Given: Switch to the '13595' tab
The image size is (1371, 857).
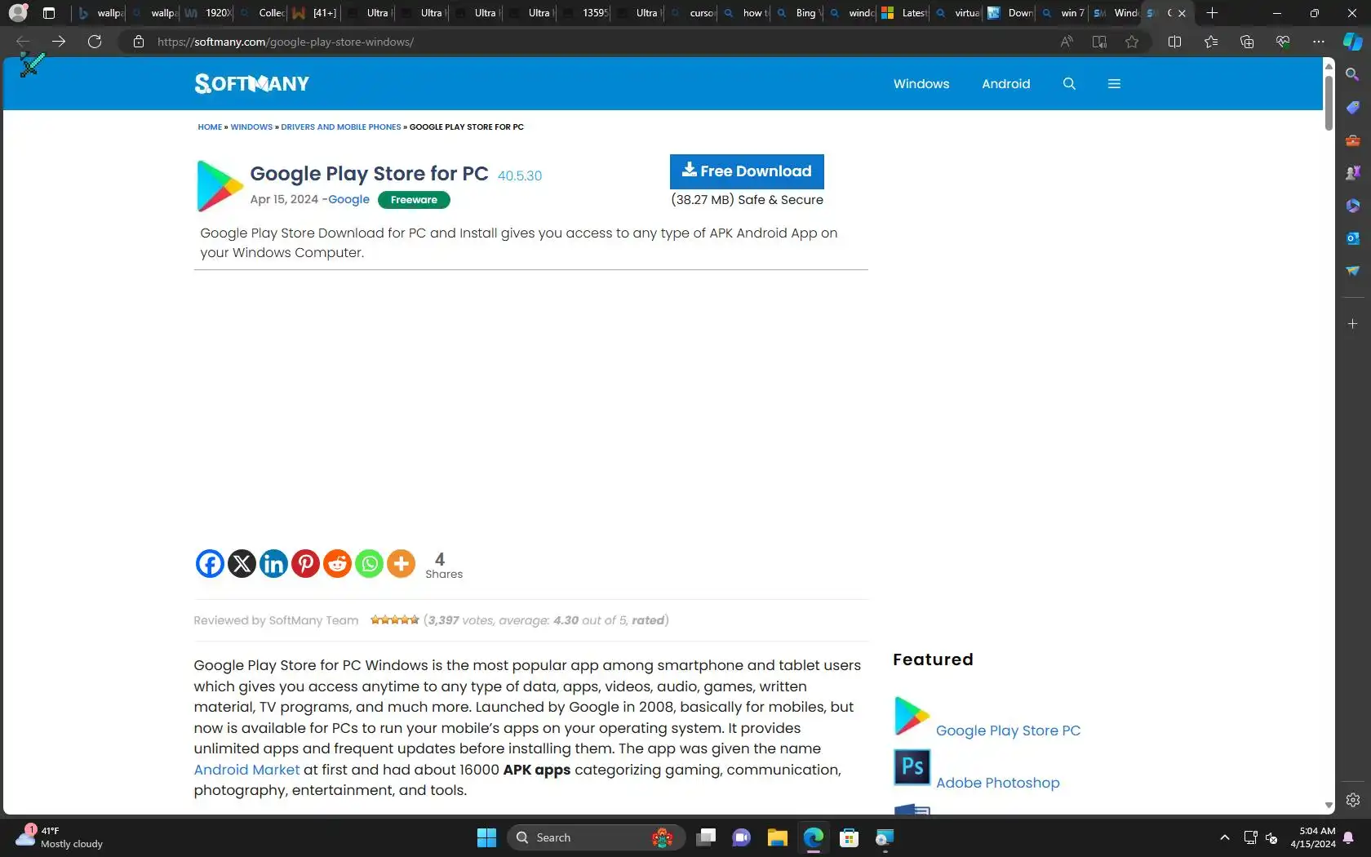Looking at the screenshot, I should click(584, 13).
